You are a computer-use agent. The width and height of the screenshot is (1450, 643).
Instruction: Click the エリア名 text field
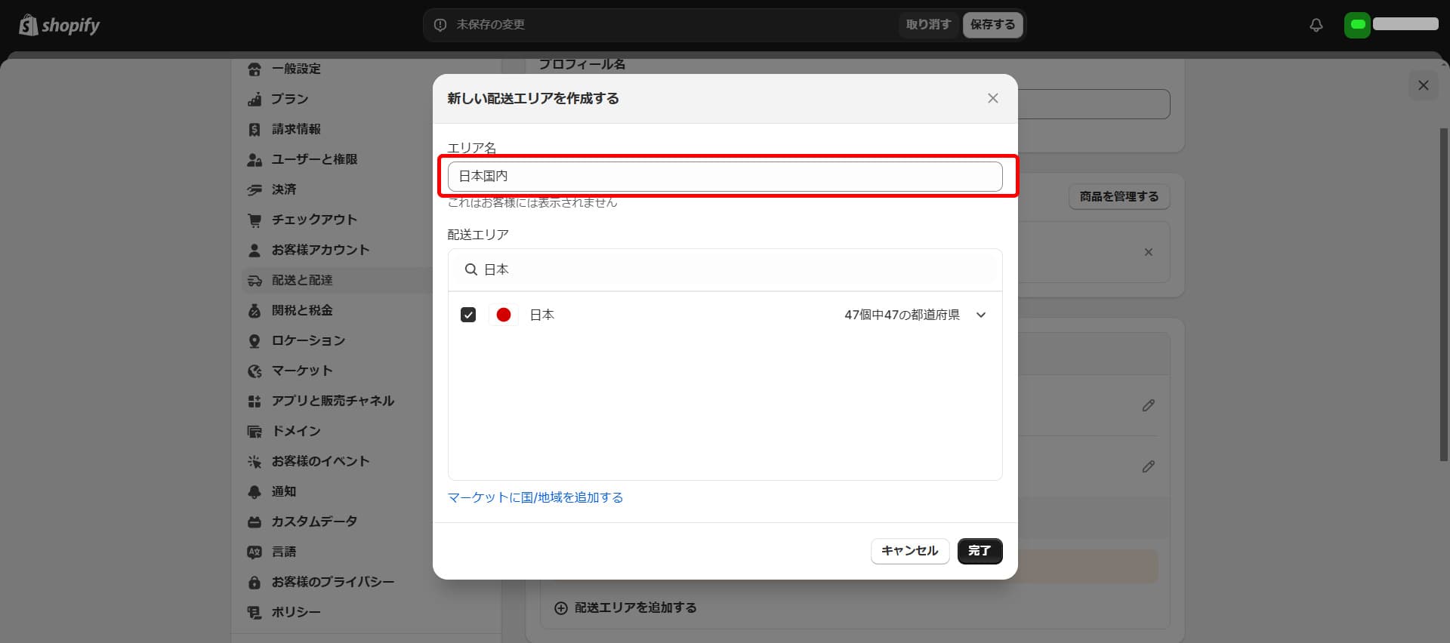[724, 176]
